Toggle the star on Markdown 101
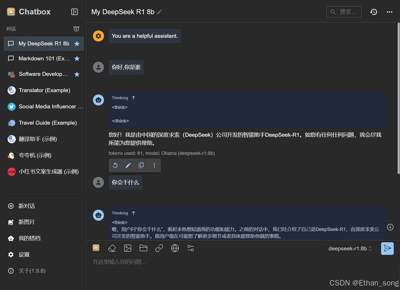The height and width of the screenshot is (290, 400). click(77, 59)
